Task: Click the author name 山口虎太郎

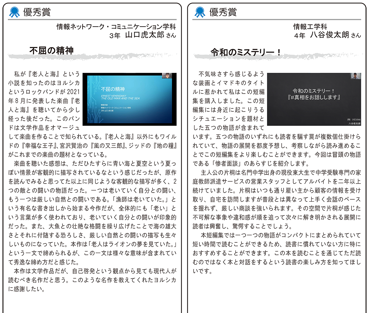Action: point(145,35)
